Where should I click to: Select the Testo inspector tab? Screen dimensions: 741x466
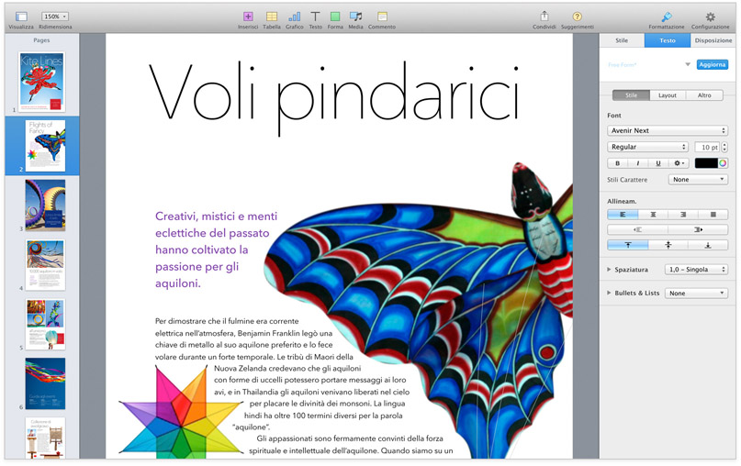click(668, 40)
